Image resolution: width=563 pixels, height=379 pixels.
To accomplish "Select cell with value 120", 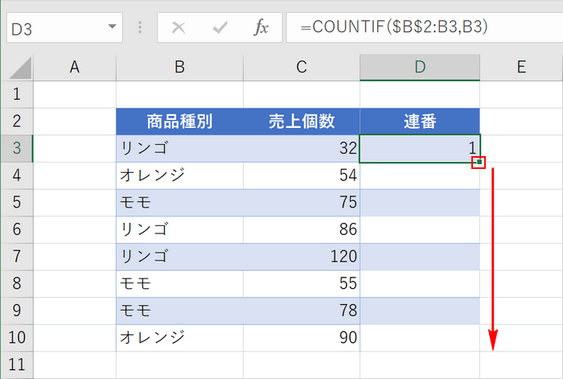I will click(x=302, y=257).
